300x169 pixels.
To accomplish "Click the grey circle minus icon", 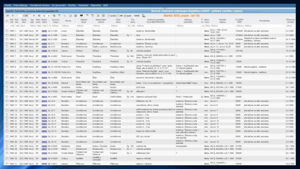I will (x=76, y=16).
